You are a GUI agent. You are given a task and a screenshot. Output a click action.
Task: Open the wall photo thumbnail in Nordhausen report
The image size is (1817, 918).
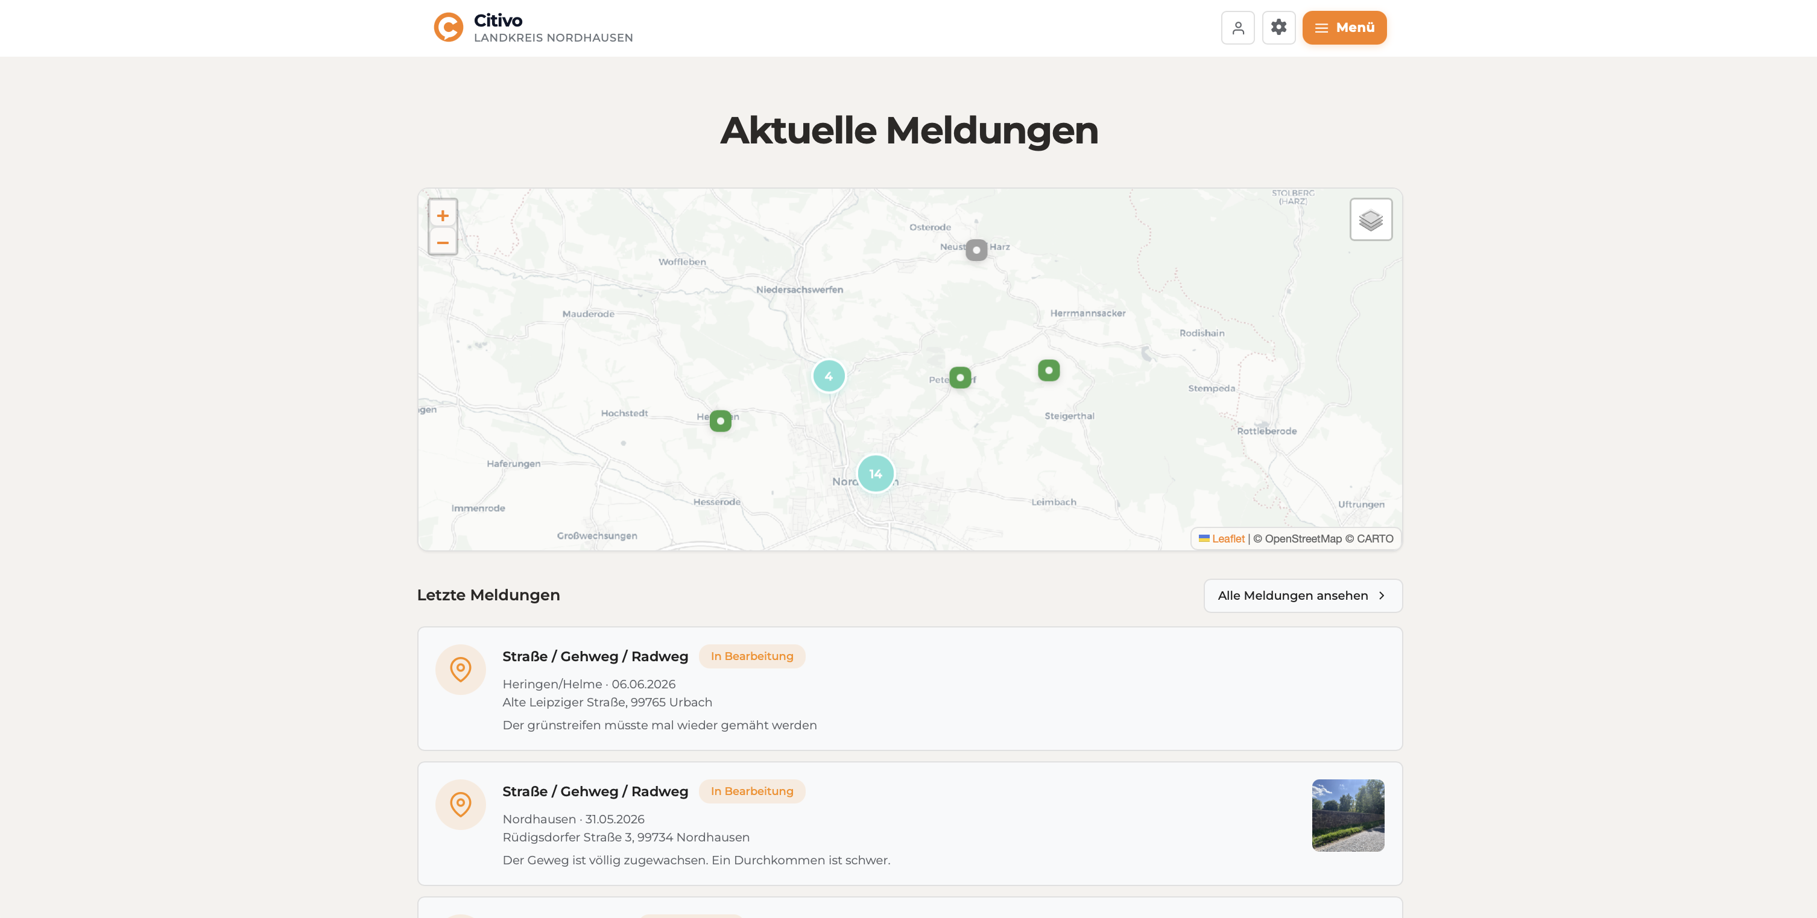coord(1348,816)
